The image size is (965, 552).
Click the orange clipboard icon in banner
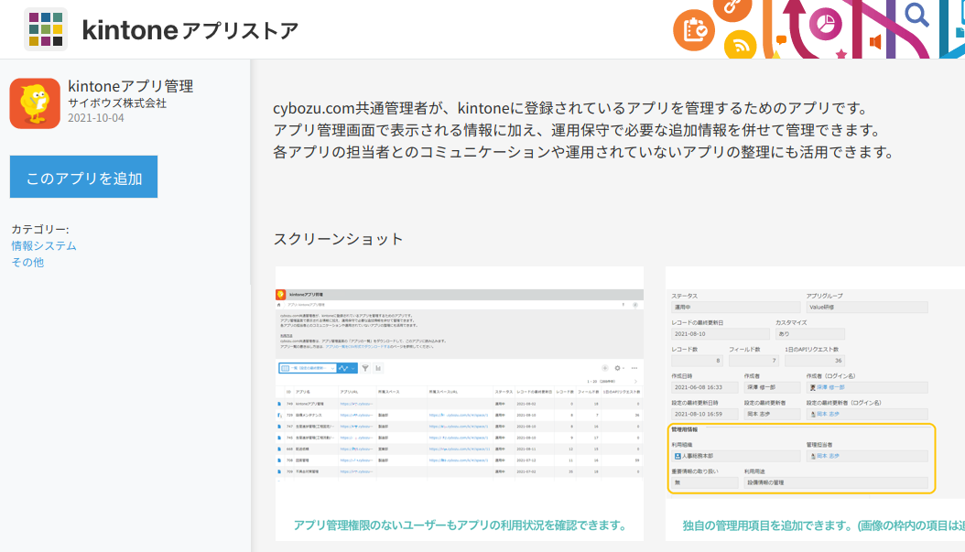pos(694,30)
